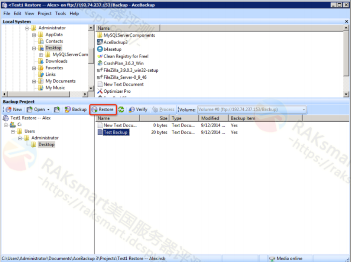Viewport: 351px width, 262px height.
Task: Open the dropdown arrow next to Open
Action: click(48, 110)
